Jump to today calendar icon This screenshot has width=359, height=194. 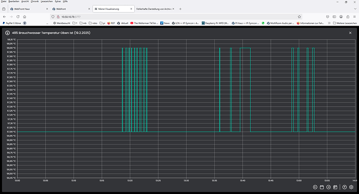tap(335, 187)
